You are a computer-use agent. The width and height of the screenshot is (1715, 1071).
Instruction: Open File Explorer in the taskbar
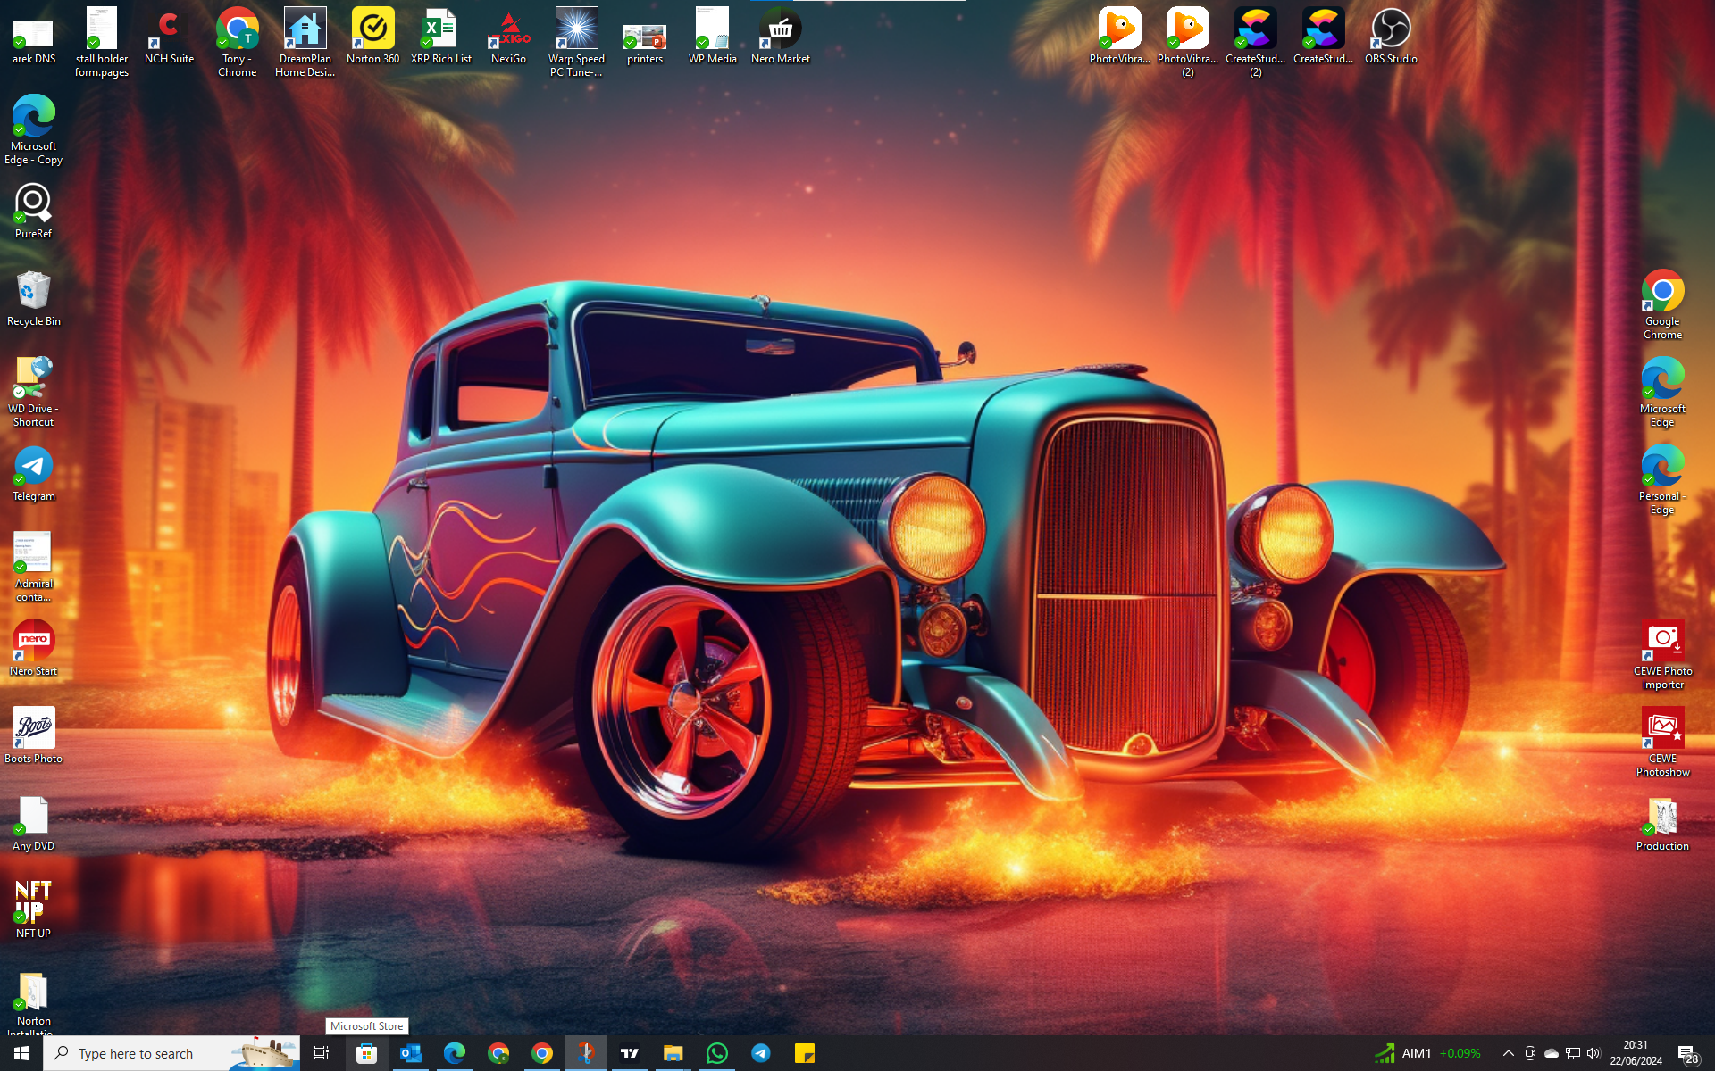[x=673, y=1053]
